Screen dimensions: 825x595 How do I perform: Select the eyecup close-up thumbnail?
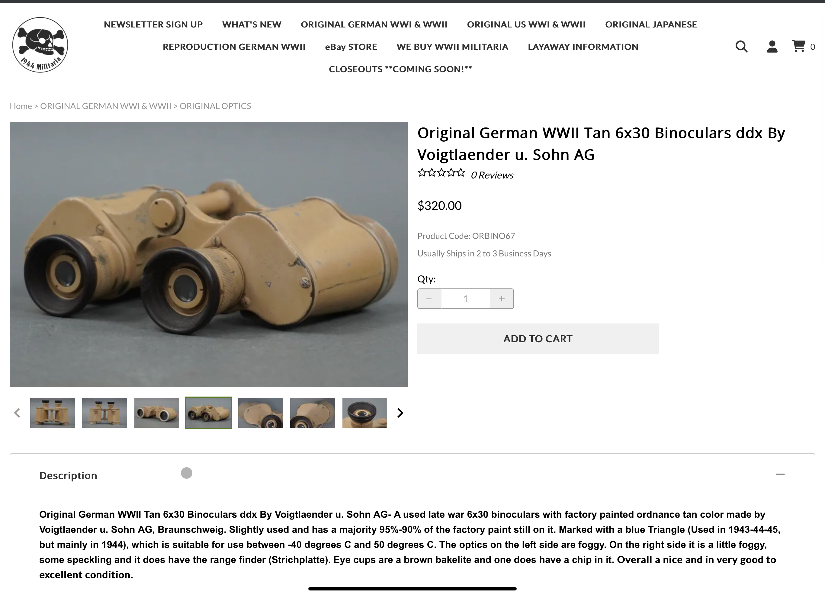[364, 413]
